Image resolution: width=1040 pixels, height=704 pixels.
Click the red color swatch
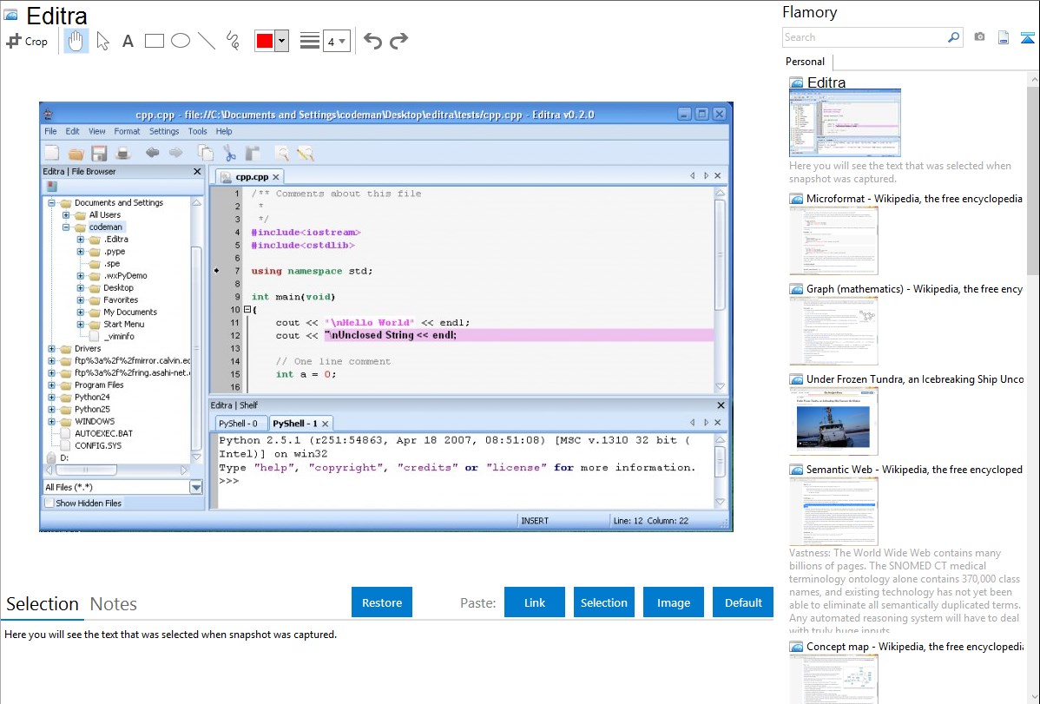click(265, 41)
